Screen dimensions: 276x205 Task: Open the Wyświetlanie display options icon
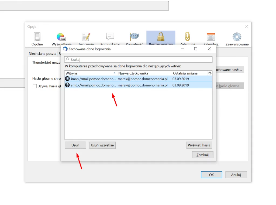pos(61,37)
